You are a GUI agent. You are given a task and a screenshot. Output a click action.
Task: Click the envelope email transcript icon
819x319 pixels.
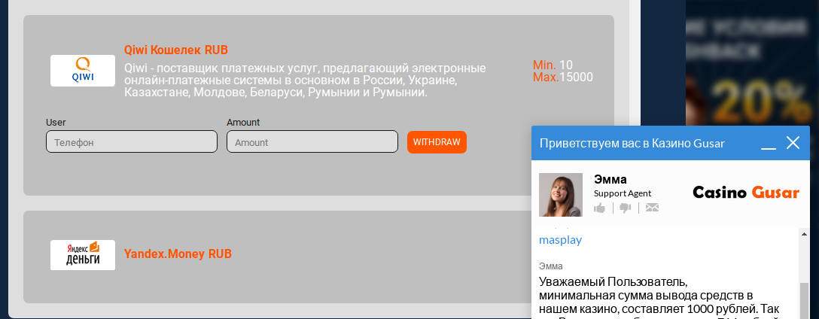pos(652,208)
